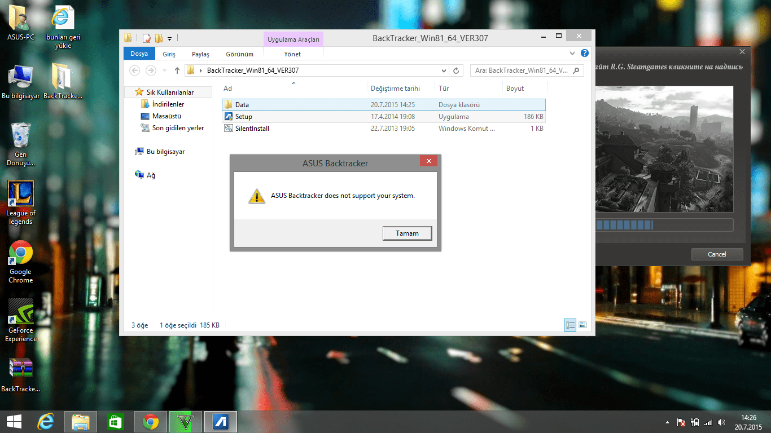Open Google Chrome from the taskbar
This screenshot has height=433, width=771.
click(x=150, y=422)
